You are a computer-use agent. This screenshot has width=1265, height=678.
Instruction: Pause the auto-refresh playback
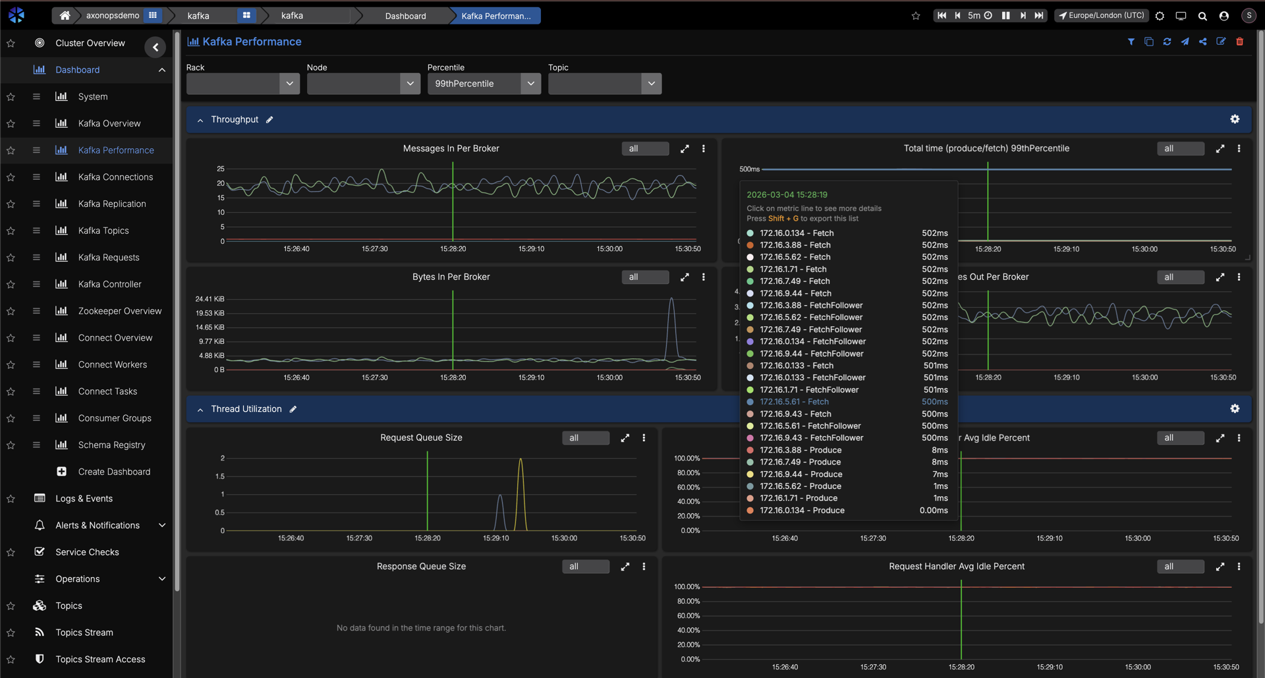pyautogui.click(x=1005, y=16)
